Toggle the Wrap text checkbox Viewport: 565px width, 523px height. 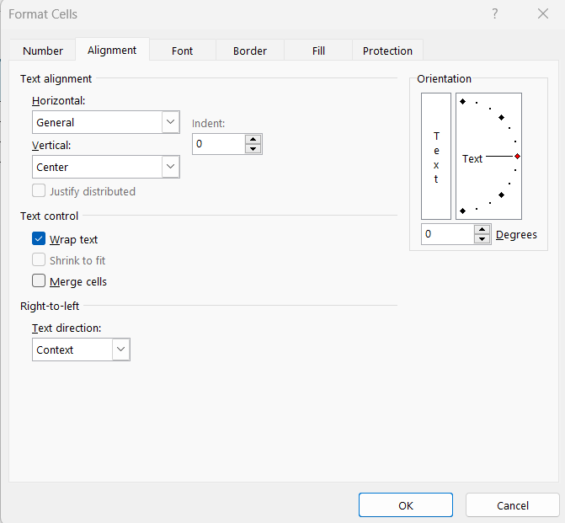(39, 238)
